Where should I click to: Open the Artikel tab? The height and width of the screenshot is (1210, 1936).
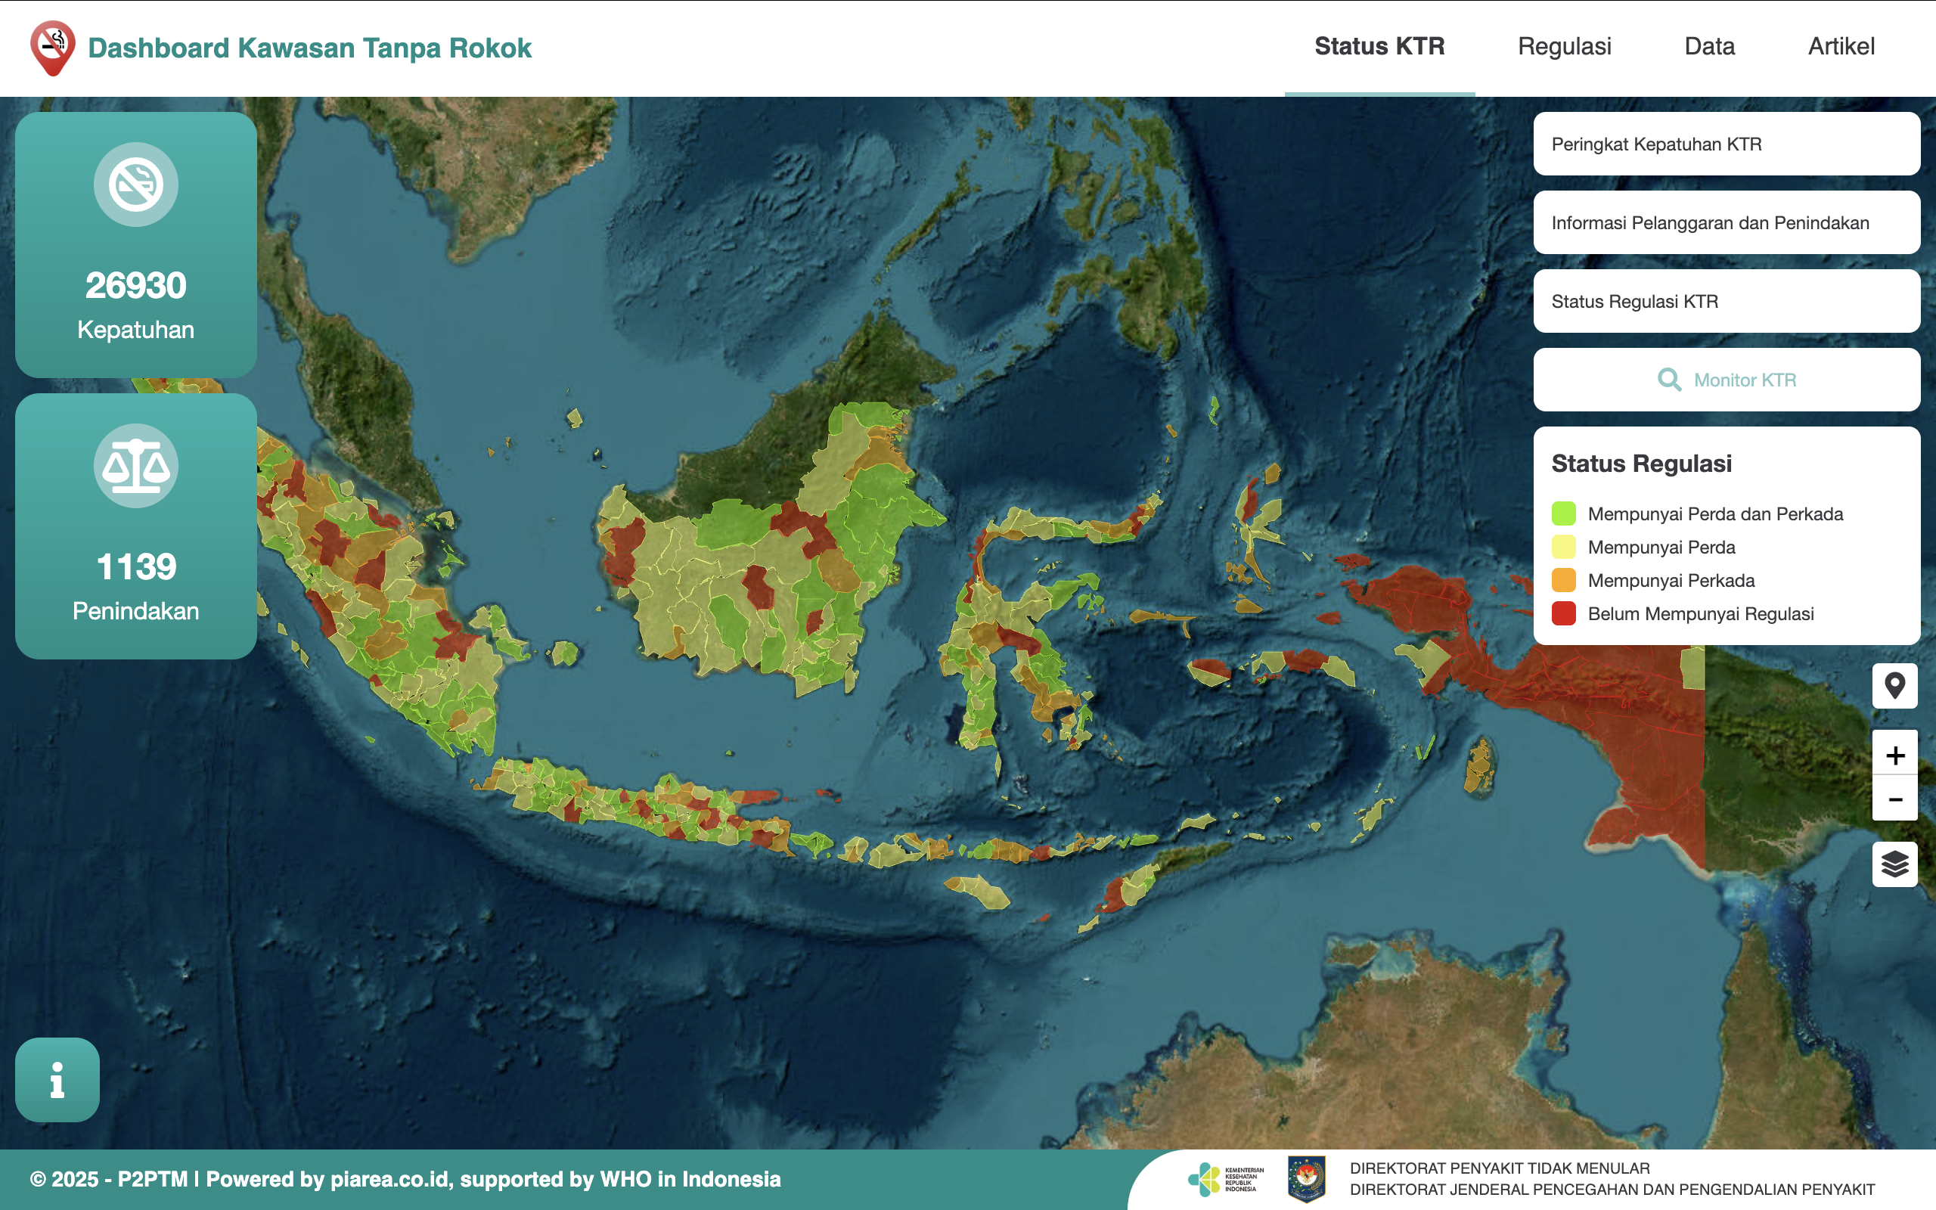click(x=1841, y=46)
